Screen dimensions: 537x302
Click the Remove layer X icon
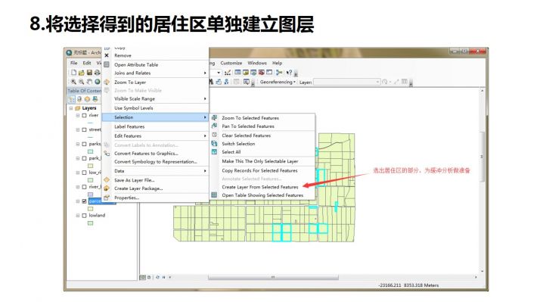tap(107, 55)
